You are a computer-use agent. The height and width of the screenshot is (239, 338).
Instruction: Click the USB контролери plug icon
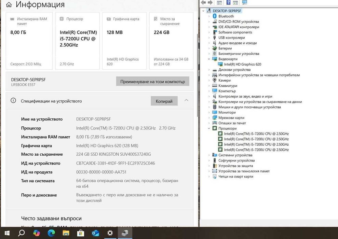point(215,38)
